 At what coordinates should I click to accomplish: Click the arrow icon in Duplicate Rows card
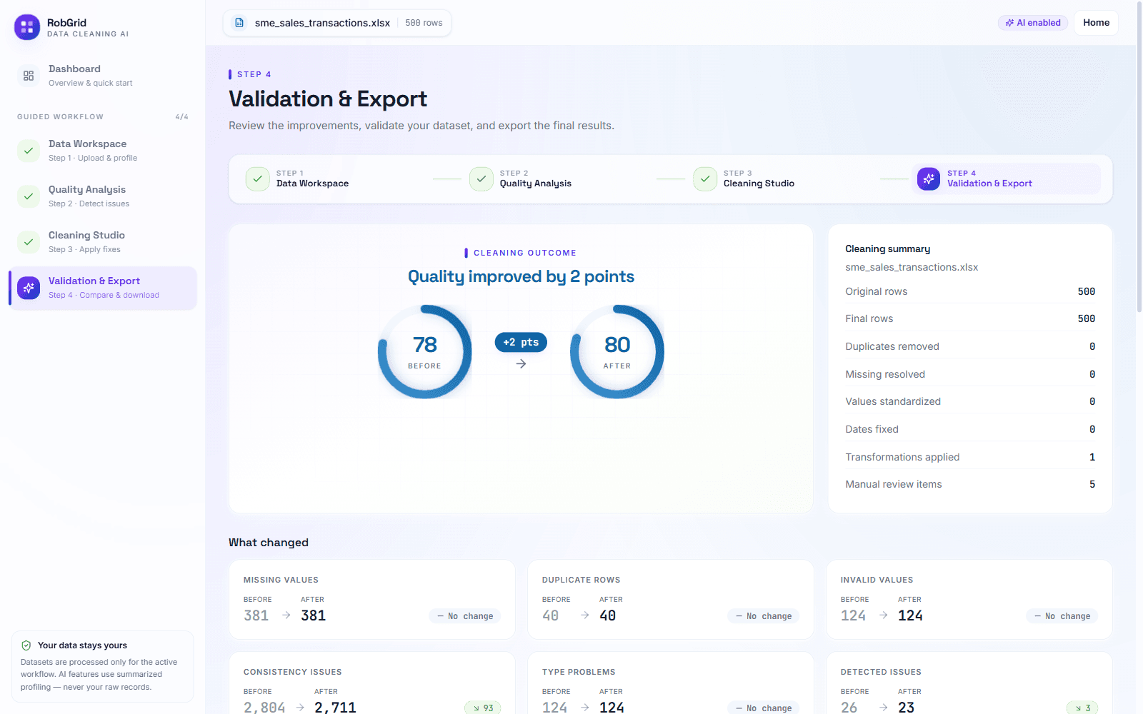point(585,615)
